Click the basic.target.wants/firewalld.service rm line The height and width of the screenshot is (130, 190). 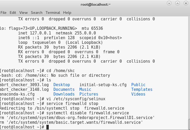point(71,122)
